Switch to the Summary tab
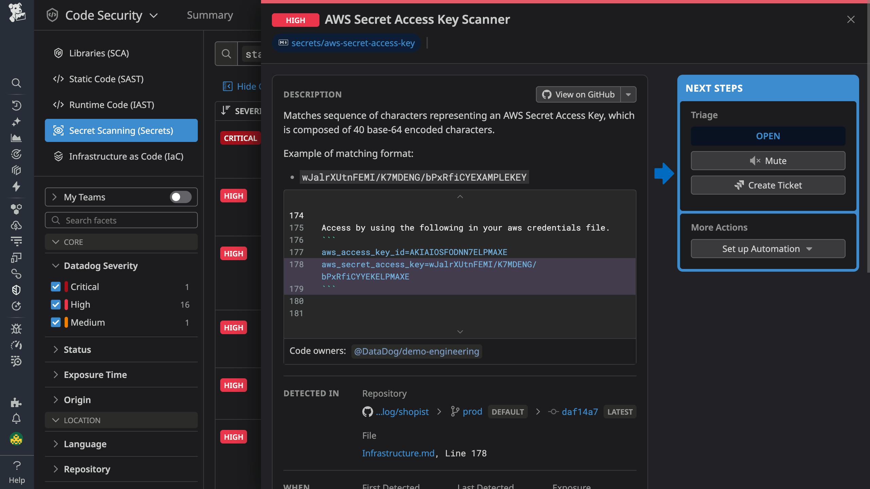 pyautogui.click(x=210, y=15)
